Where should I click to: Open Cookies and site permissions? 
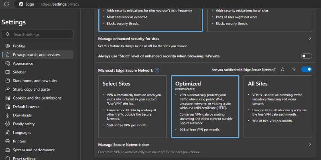click(x=37, y=98)
